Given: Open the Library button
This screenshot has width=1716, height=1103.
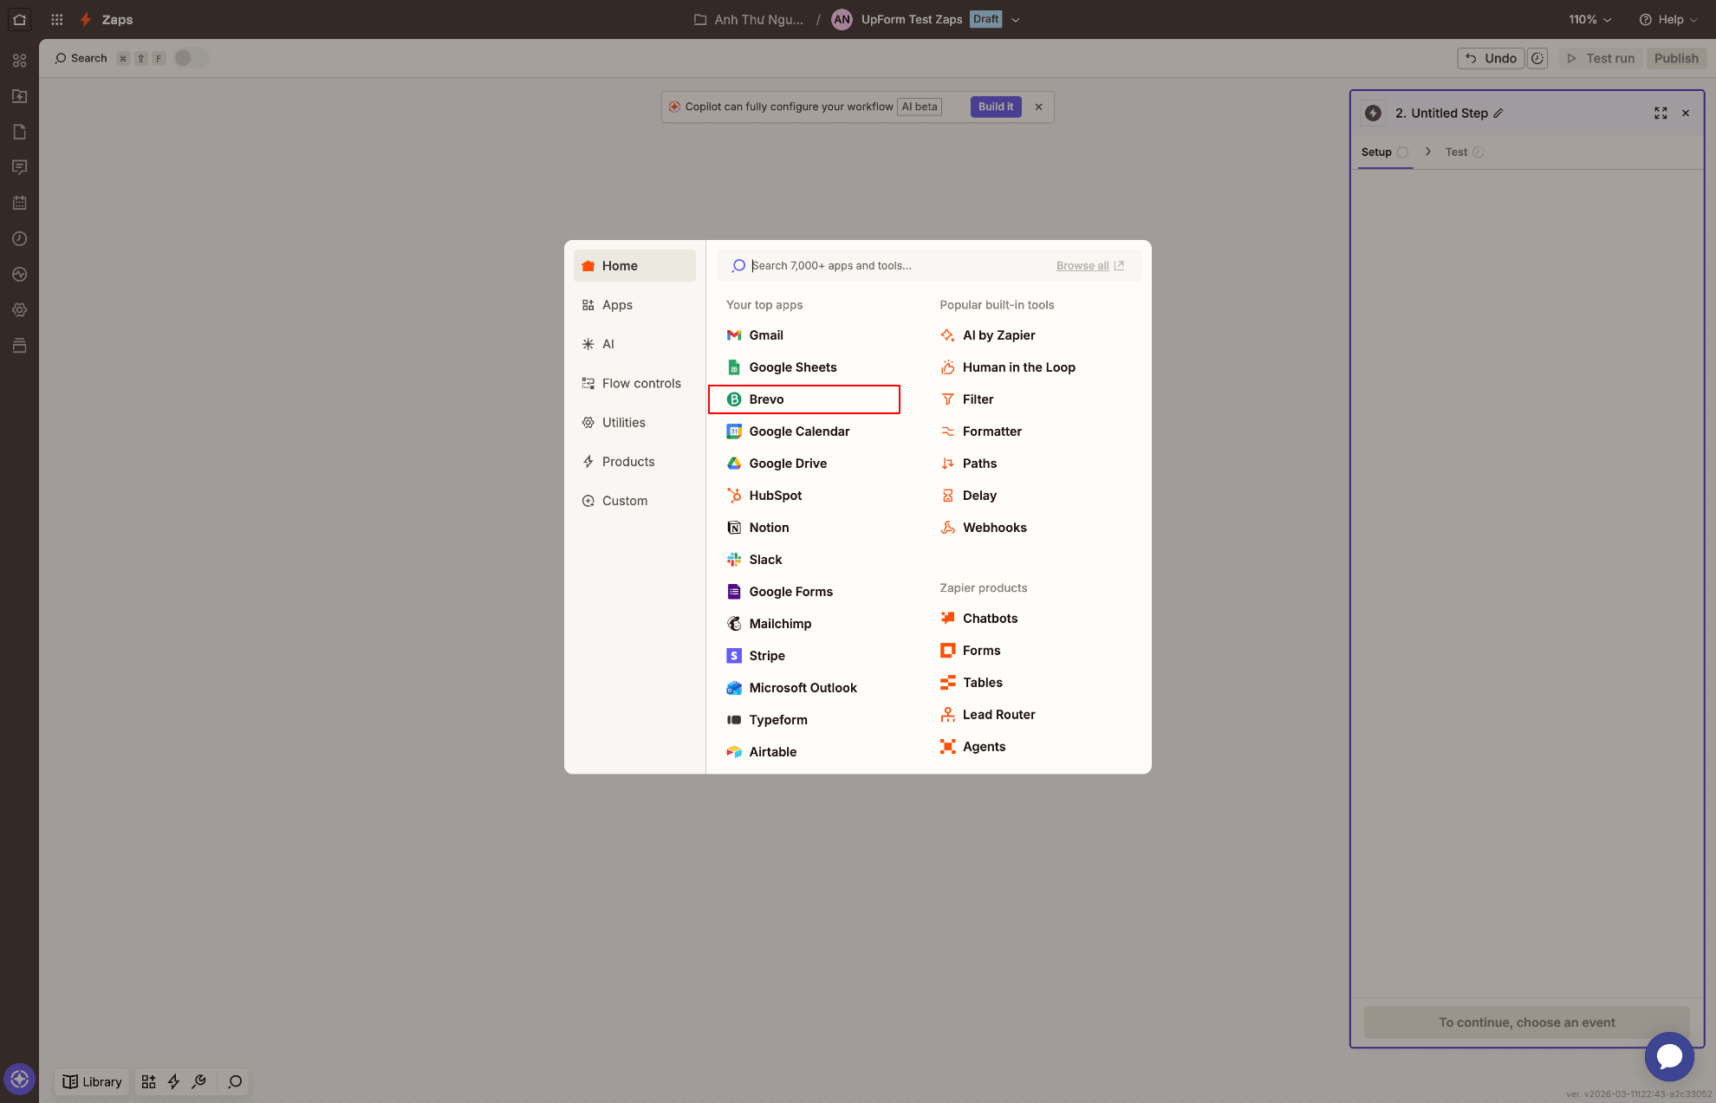Looking at the screenshot, I should pos(92,1081).
